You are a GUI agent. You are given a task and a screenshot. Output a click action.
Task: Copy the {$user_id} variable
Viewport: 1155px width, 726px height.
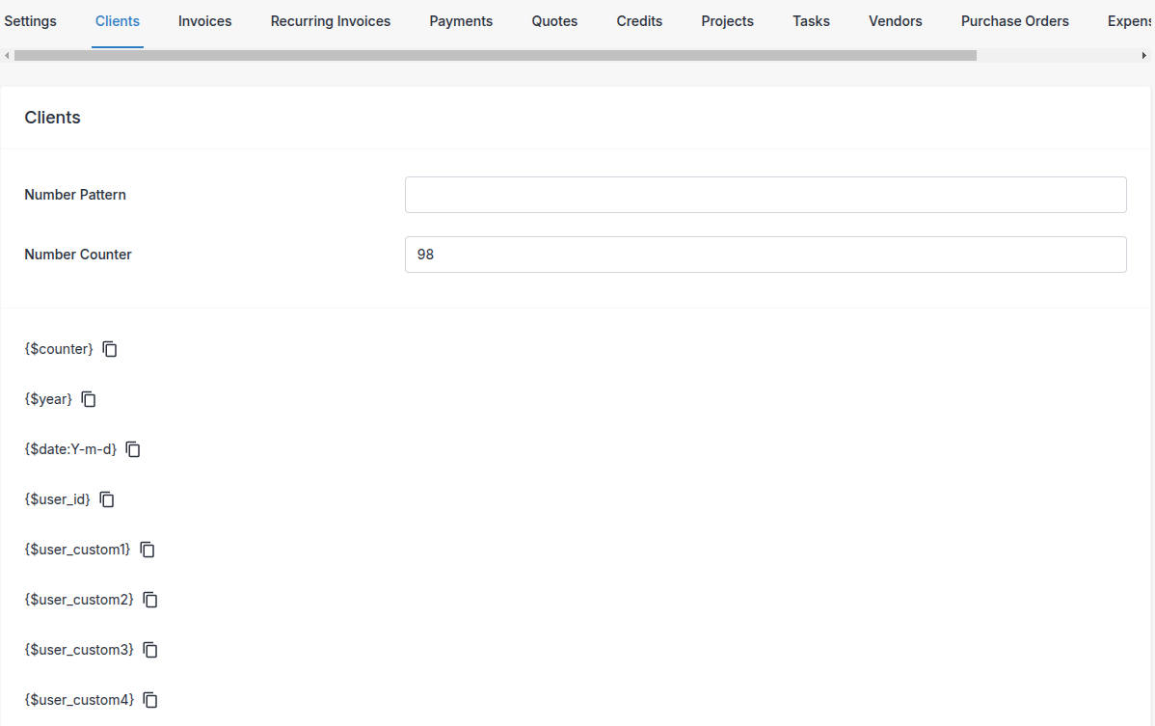pos(107,499)
